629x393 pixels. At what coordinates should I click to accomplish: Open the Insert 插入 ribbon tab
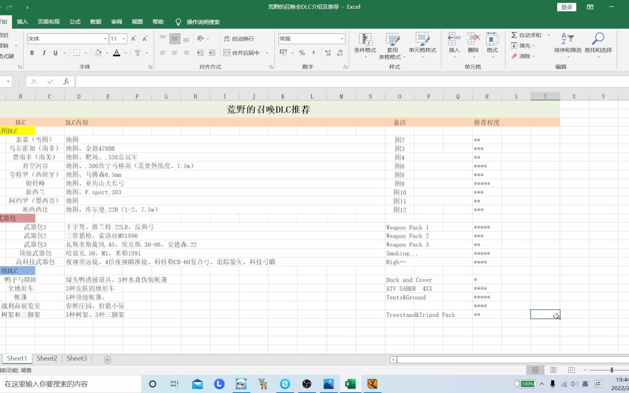coord(22,22)
